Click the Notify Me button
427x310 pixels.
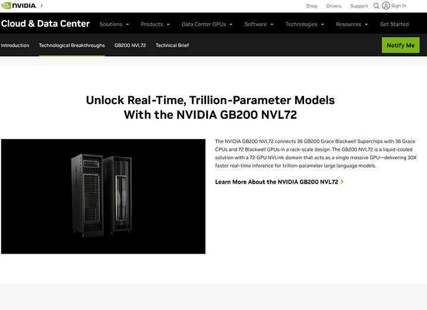(401, 45)
